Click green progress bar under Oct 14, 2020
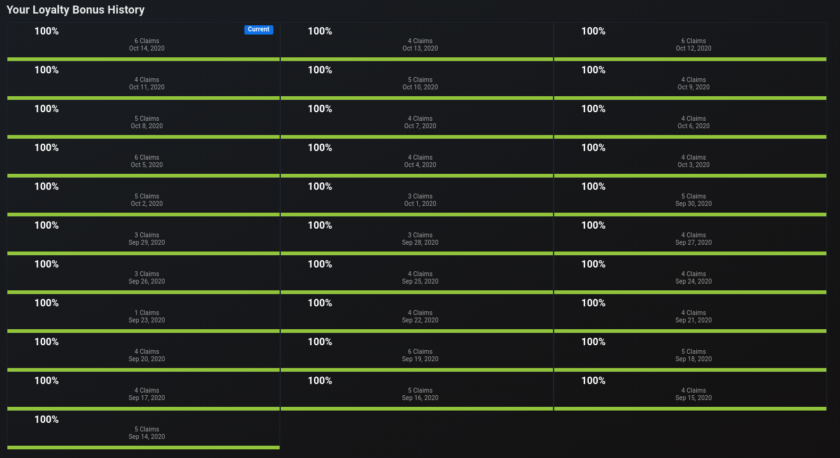 (x=144, y=59)
